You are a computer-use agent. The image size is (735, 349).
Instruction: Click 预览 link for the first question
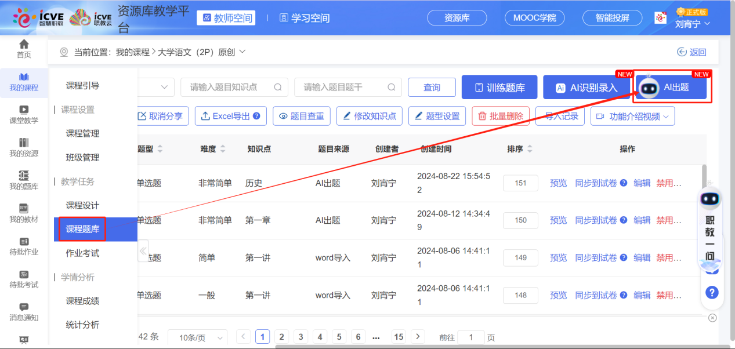pyautogui.click(x=558, y=183)
